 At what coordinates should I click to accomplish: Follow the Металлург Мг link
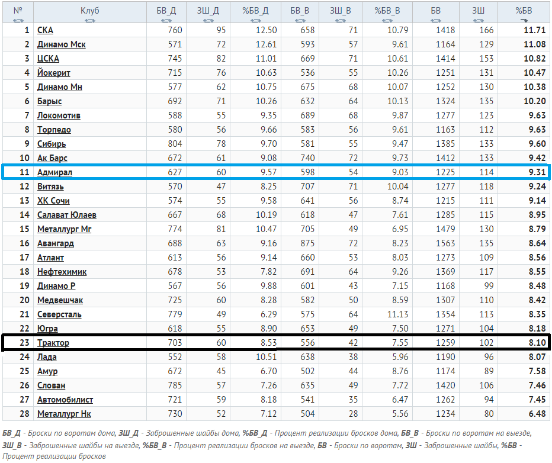pyautogui.click(x=65, y=229)
